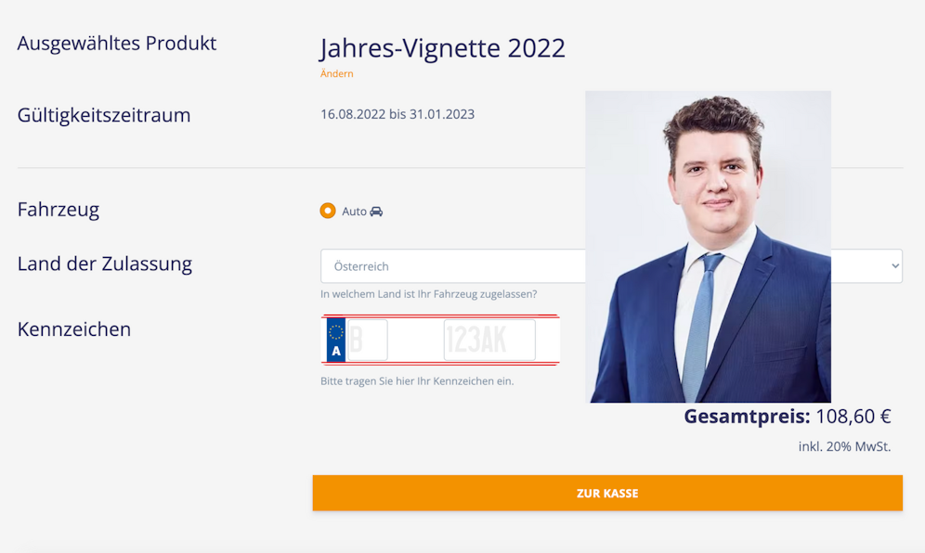
Task: Click the country registration hint text
Action: [x=428, y=294]
